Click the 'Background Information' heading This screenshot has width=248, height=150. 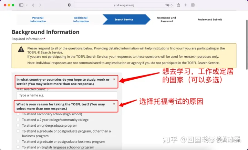(45, 32)
